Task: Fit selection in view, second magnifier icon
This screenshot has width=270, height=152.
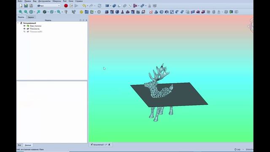Action: (26, 12)
